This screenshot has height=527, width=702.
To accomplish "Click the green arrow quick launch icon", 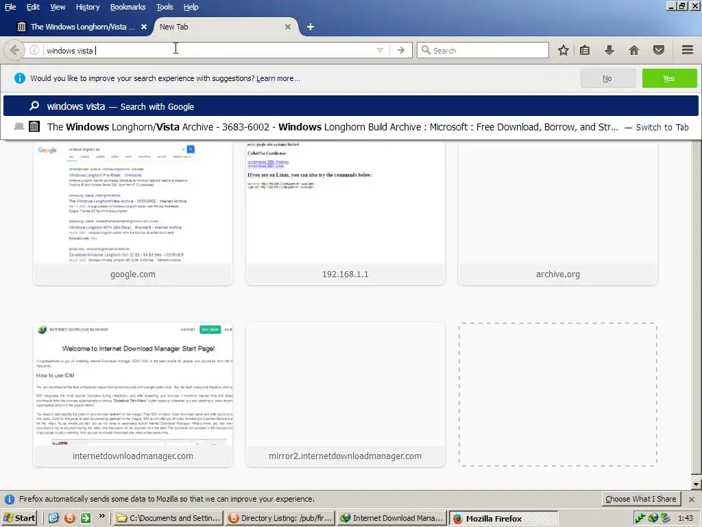I will tap(86, 518).
